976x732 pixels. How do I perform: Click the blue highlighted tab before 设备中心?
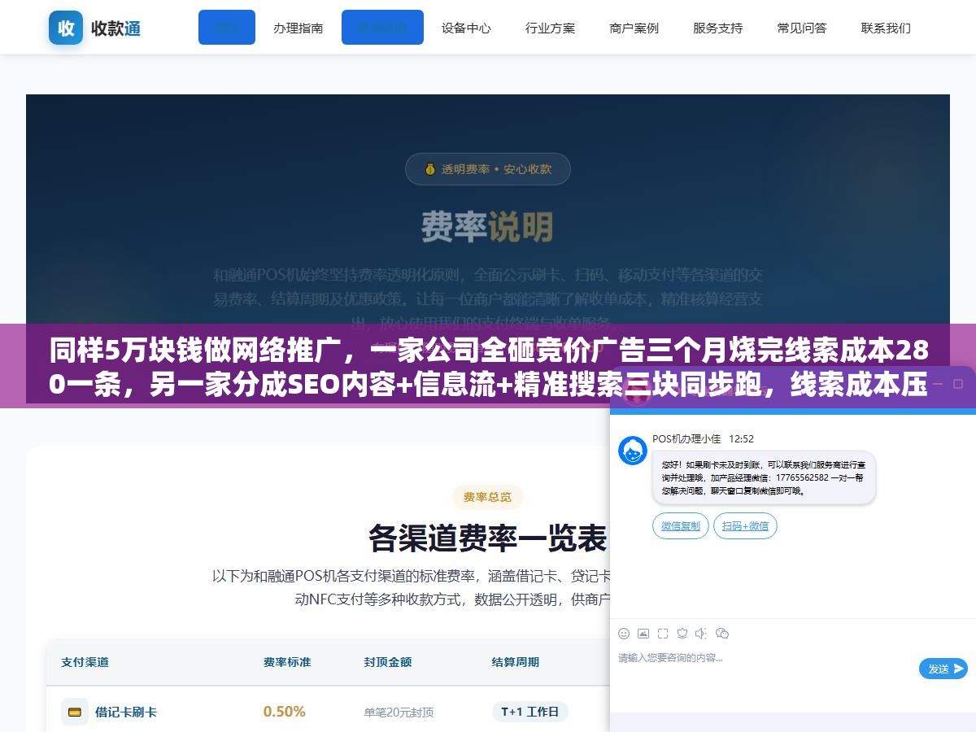click(x=382, y=28)
